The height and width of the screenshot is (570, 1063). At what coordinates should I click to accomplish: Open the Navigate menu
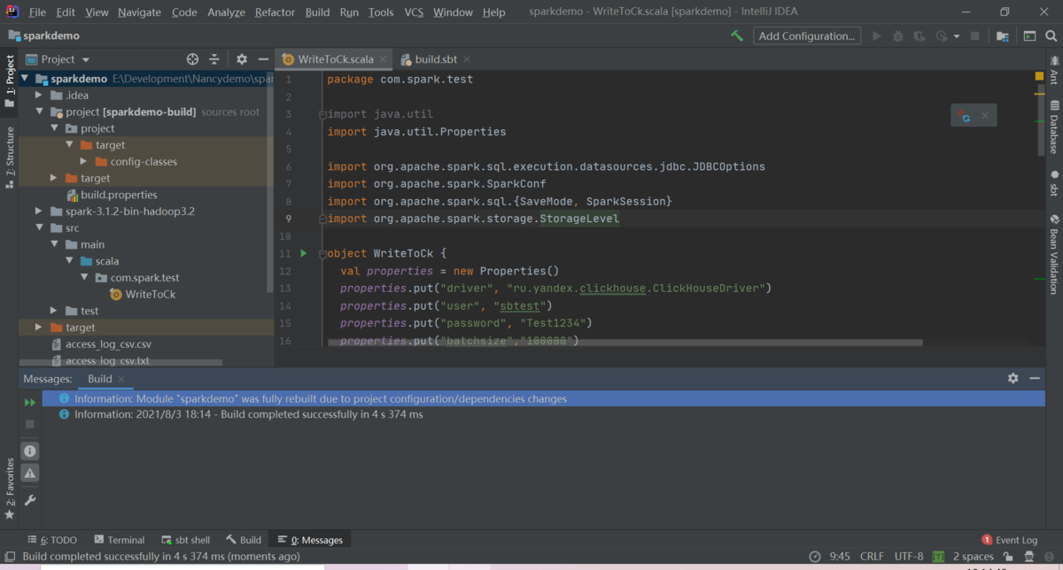pos(139,12)
